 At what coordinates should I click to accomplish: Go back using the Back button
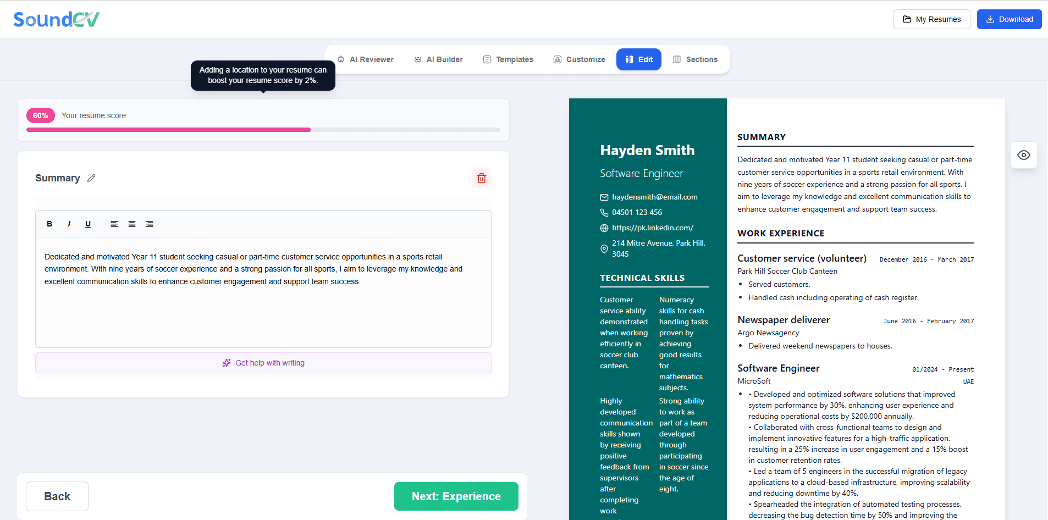tap(57, 496)
